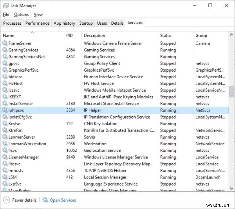This screenshot has width=235, height=209.
Task: Click the gear icon beside GamingServicesNet
Action: coord(5,57)
